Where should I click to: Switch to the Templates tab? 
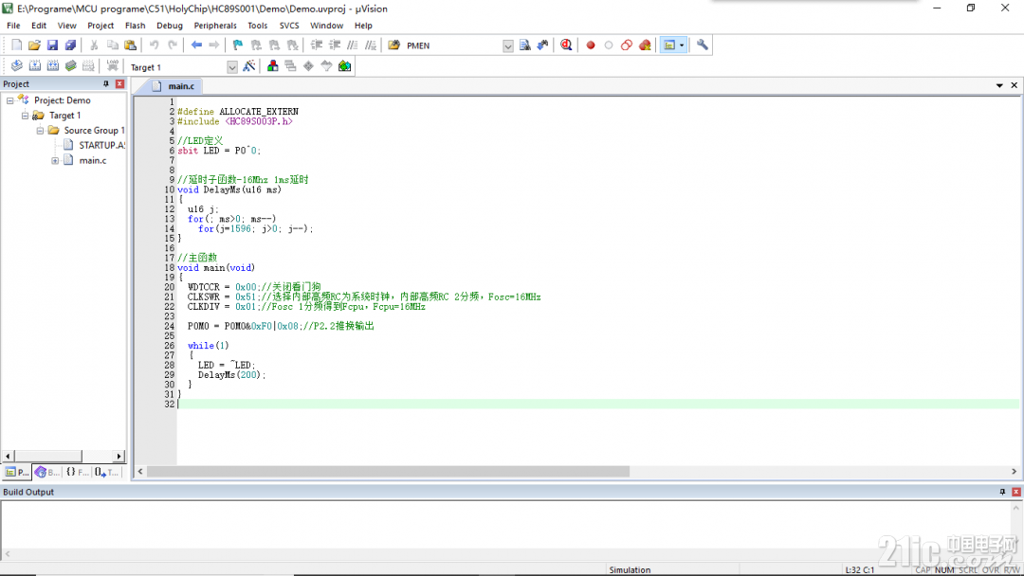click(x=107, y=473)
